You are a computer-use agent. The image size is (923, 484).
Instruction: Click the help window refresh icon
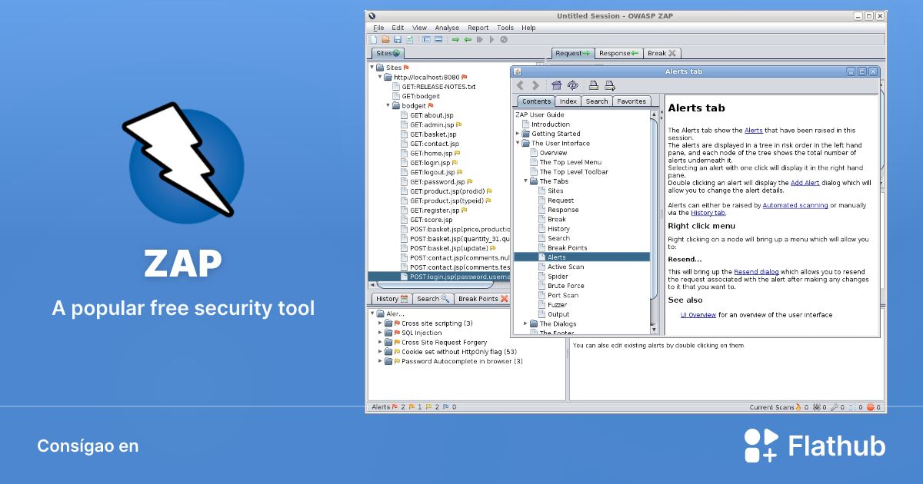click(573, 85)
